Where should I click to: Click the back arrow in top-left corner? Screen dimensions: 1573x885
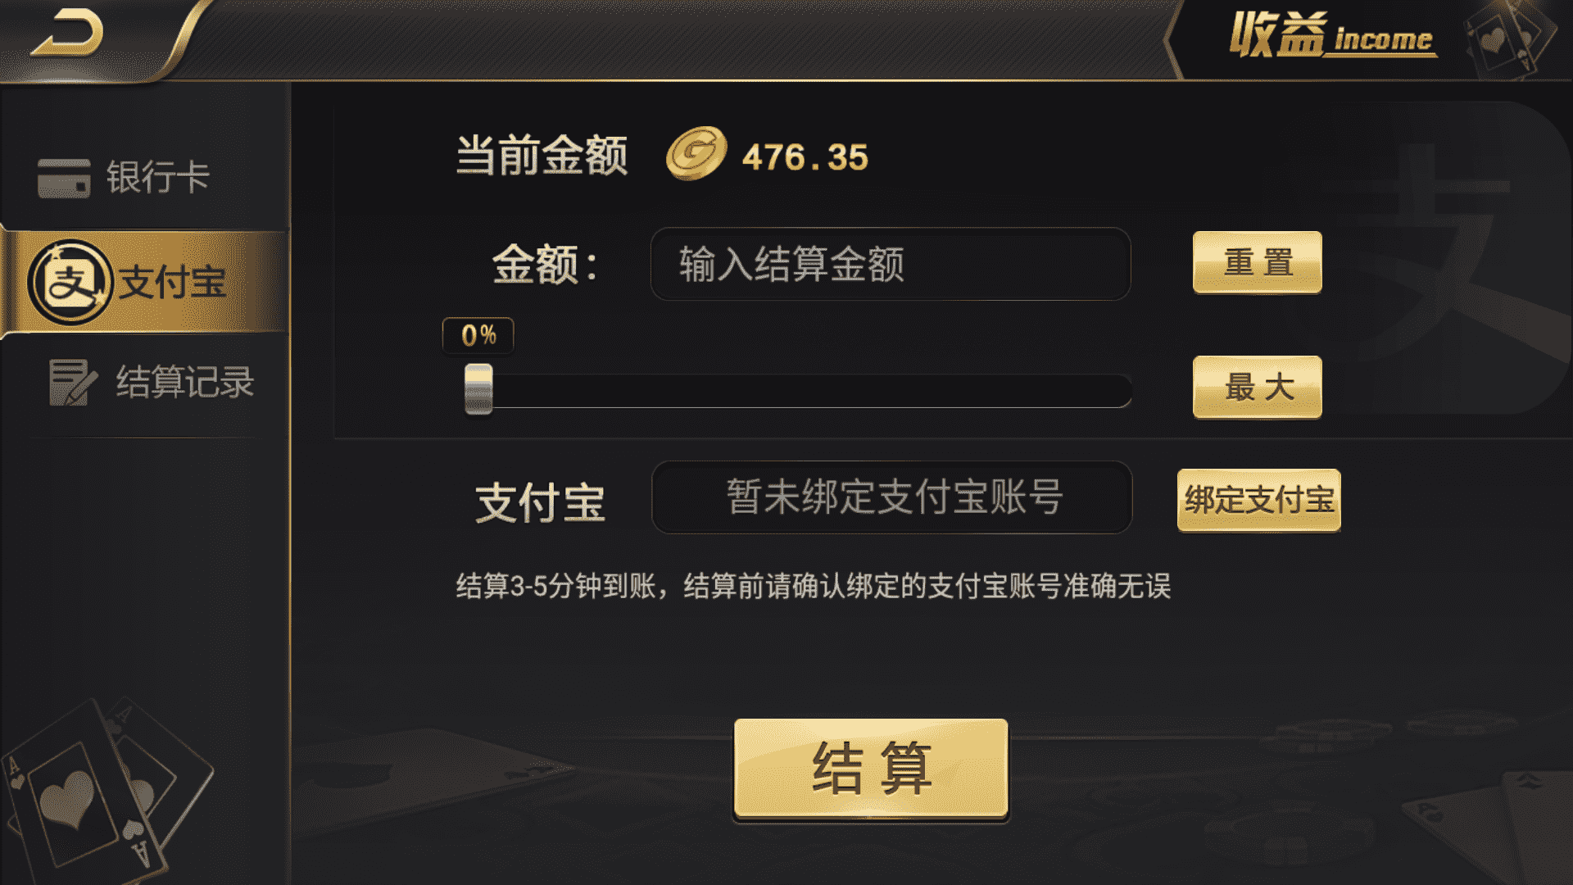click(x=66, y=33)
